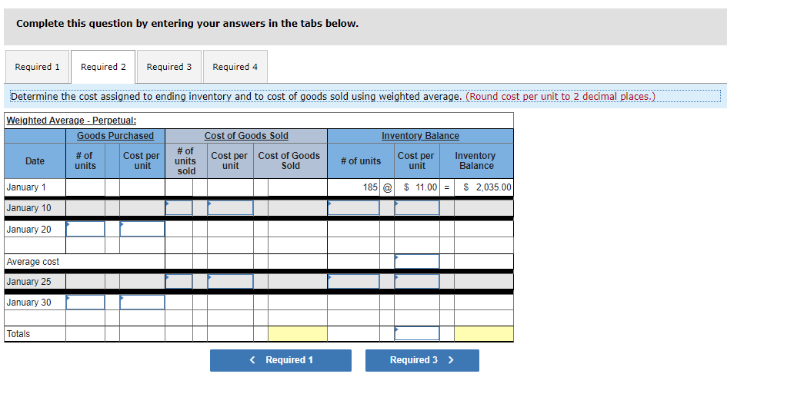Click January 20 purchased # of units input
Screen dimensions: 804x397
(85, 229)
